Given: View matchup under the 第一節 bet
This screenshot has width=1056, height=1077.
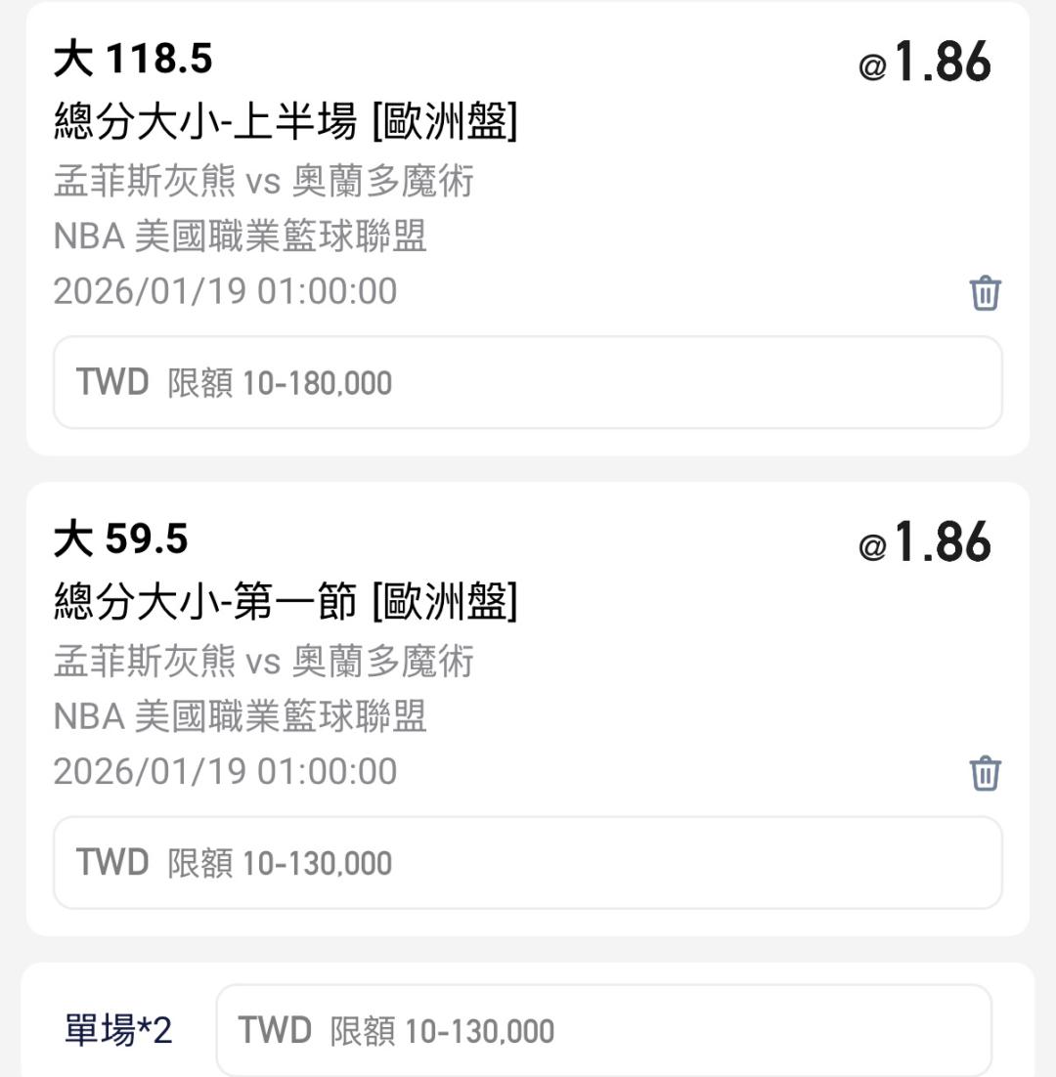Looking at the screenshot, I should click(264, 662).
